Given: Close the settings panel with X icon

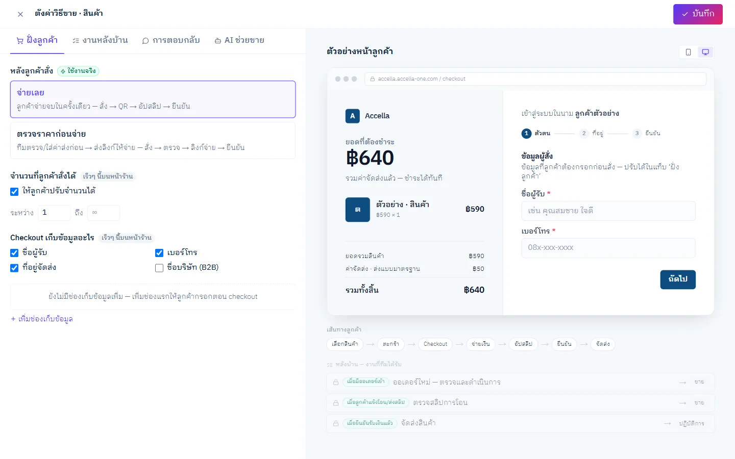Looking at the screenshot, I should click(20, 14).
